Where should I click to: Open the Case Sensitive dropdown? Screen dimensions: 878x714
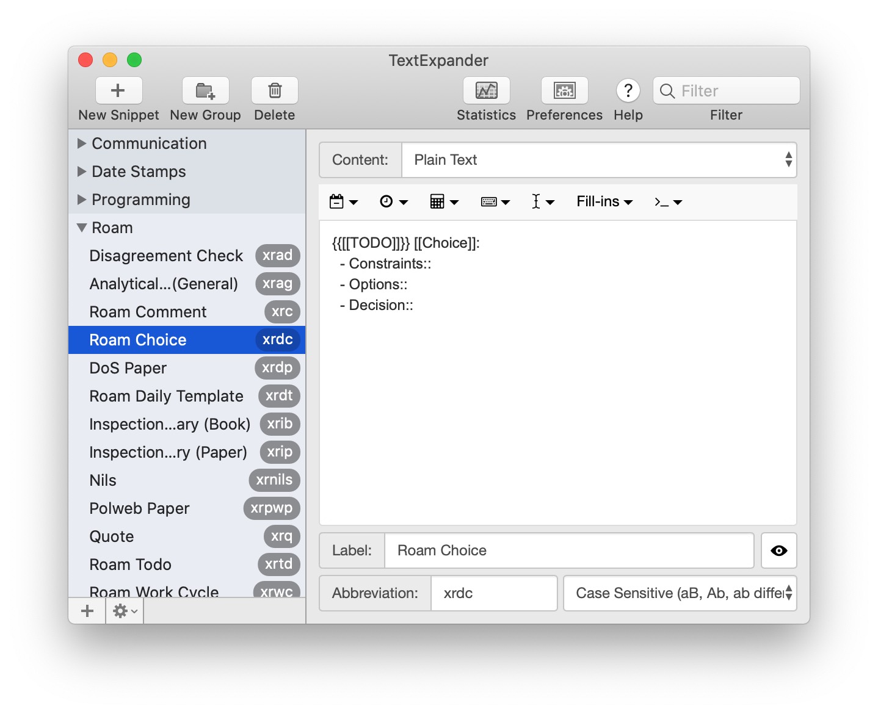(680, 593)
